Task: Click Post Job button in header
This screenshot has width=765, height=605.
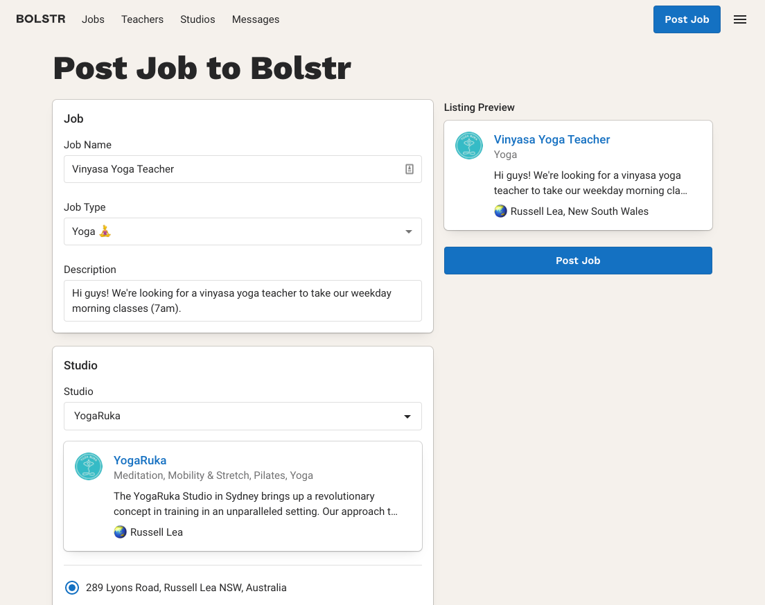Action: click(x=686, y=19)
